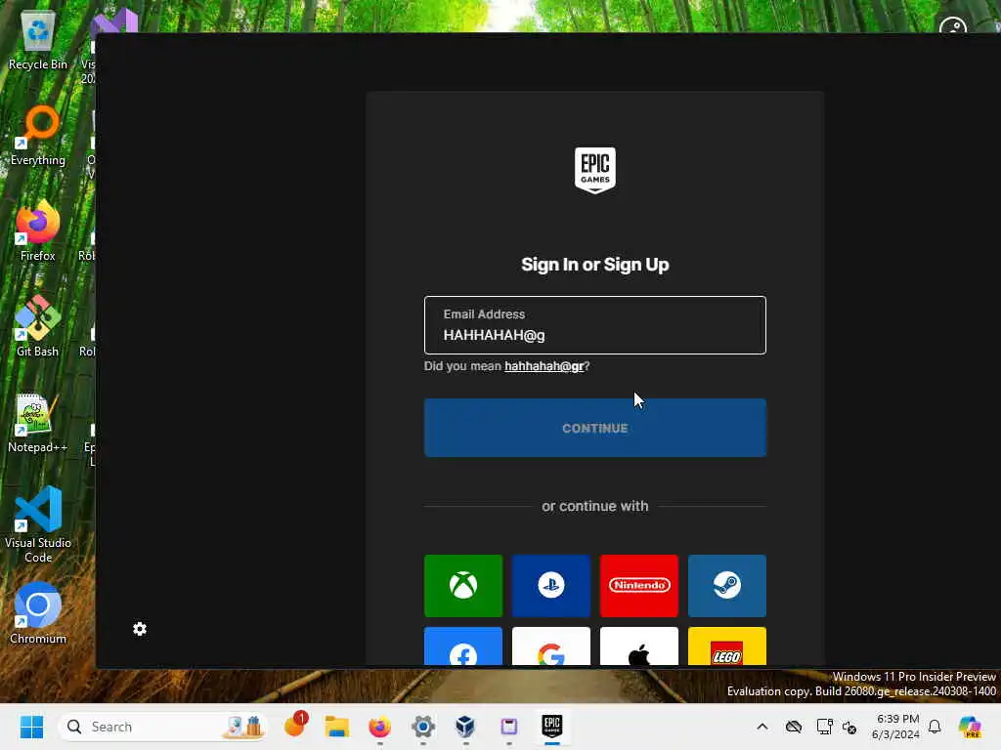This screenshot has height=750, width=1001.
Task: Open the taskbar gear app
Action: pos(422,727)
